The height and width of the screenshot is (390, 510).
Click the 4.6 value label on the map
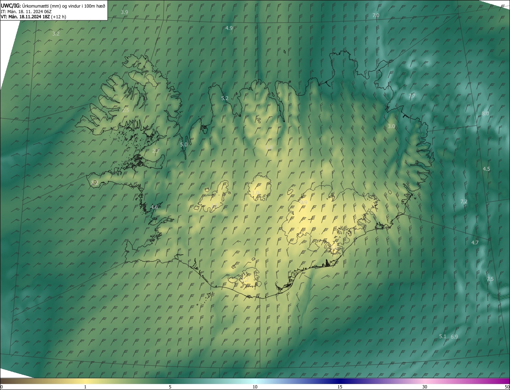tap(154, 207)
